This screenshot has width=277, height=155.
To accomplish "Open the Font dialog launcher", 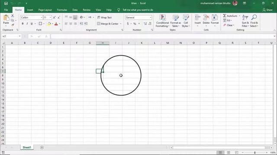I will point(61,30).
